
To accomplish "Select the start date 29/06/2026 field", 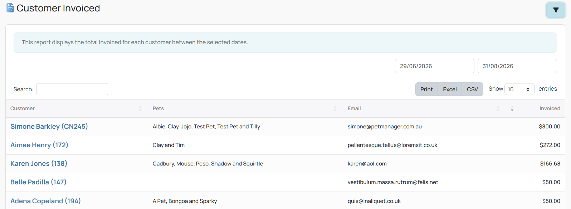I will pos(434,66).
